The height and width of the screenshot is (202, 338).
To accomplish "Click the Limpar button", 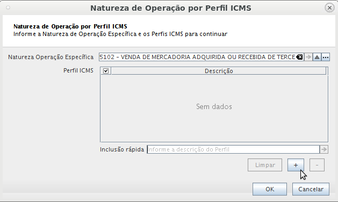I will pos(265,165).
